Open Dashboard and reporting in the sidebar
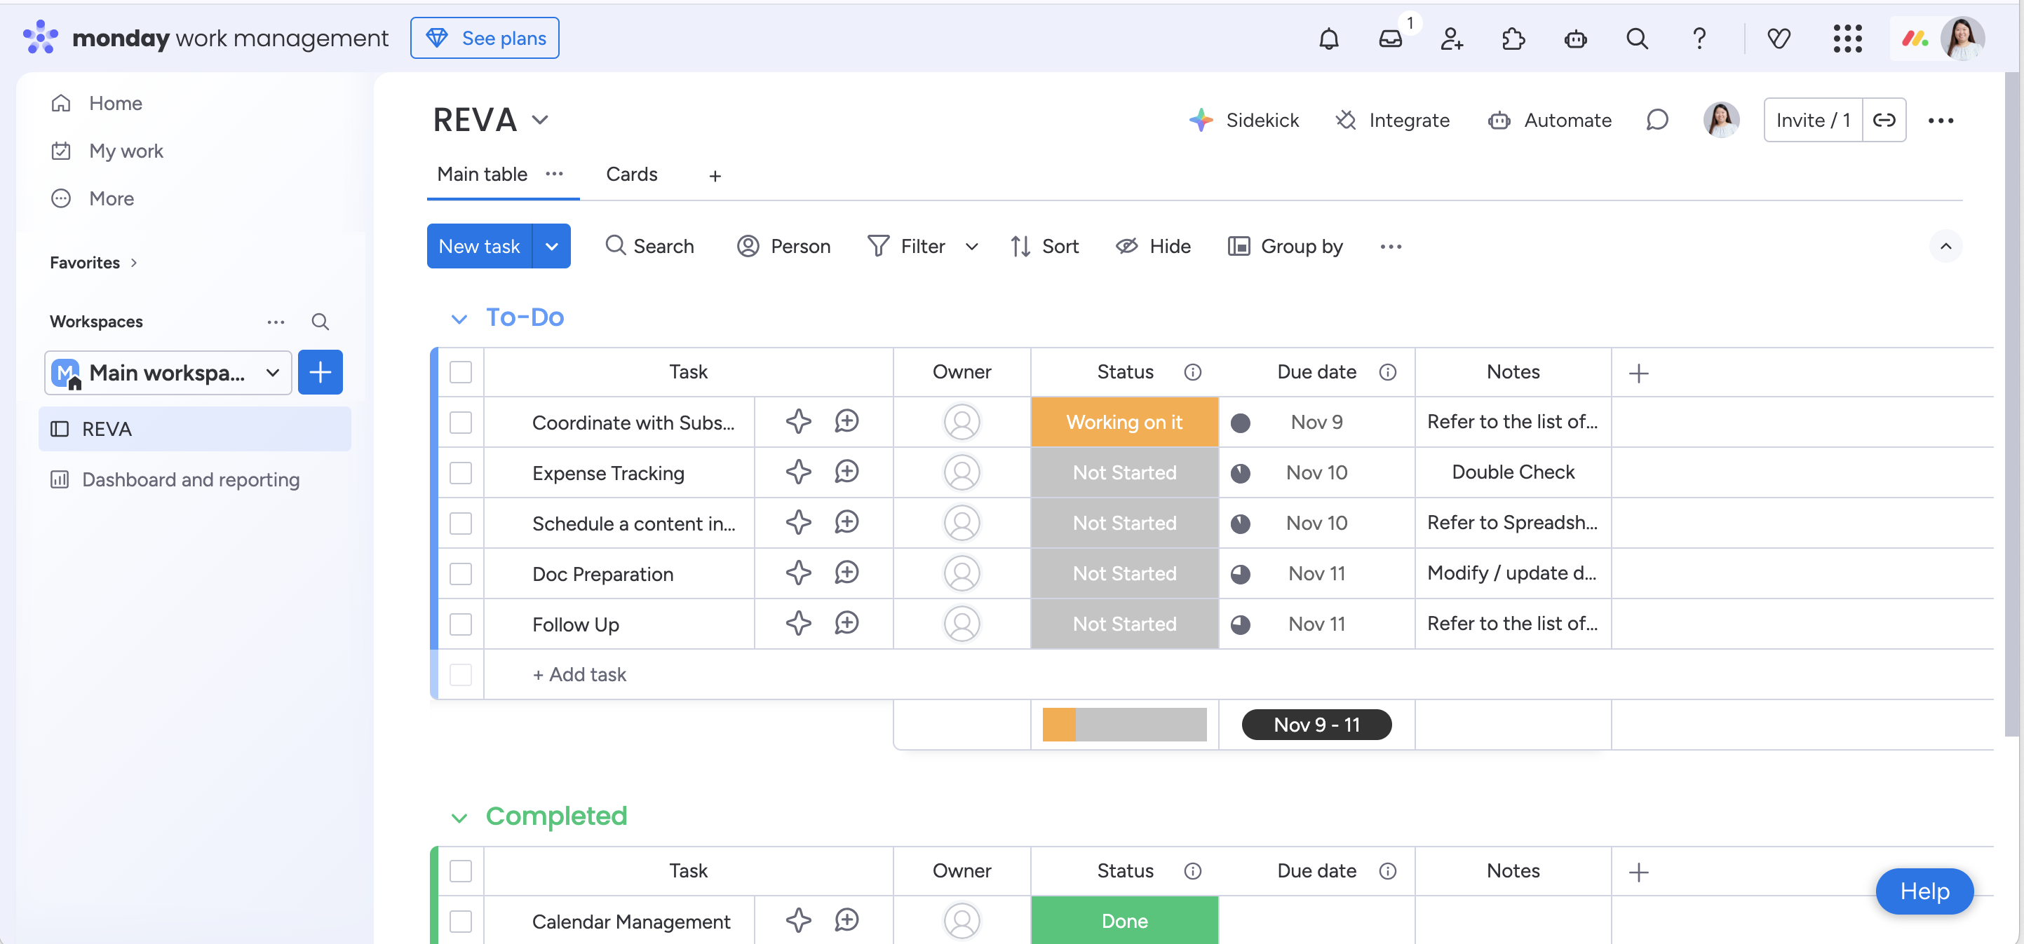The image size is (2024, 944). click(x=190, y=480)
